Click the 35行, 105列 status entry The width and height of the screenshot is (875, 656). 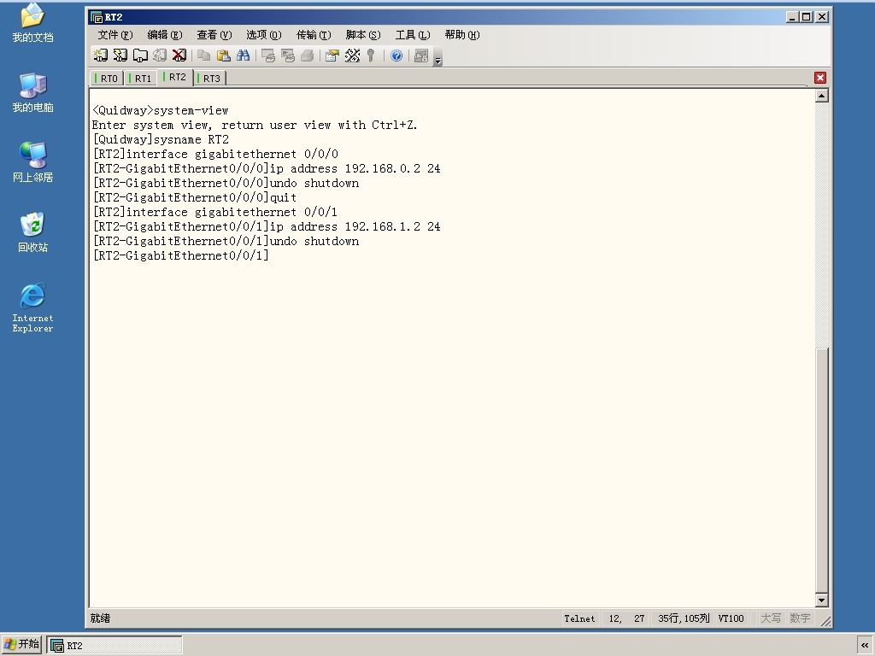pyautogui.click(x=684, y=618)
